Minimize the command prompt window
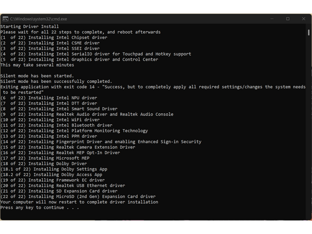Screen dimensions: 312x234 click(272, 19)
